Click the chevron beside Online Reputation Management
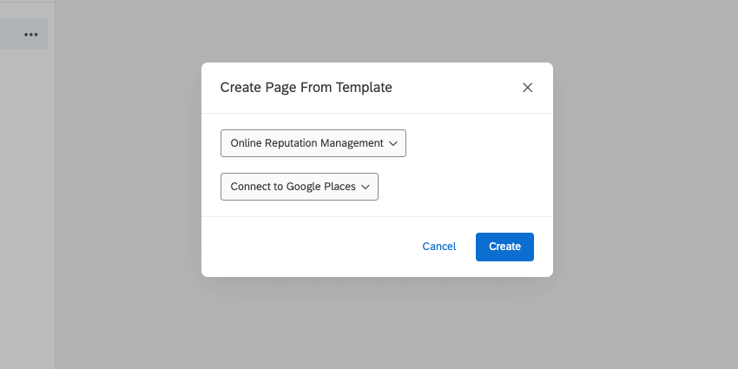 (393, 143)
